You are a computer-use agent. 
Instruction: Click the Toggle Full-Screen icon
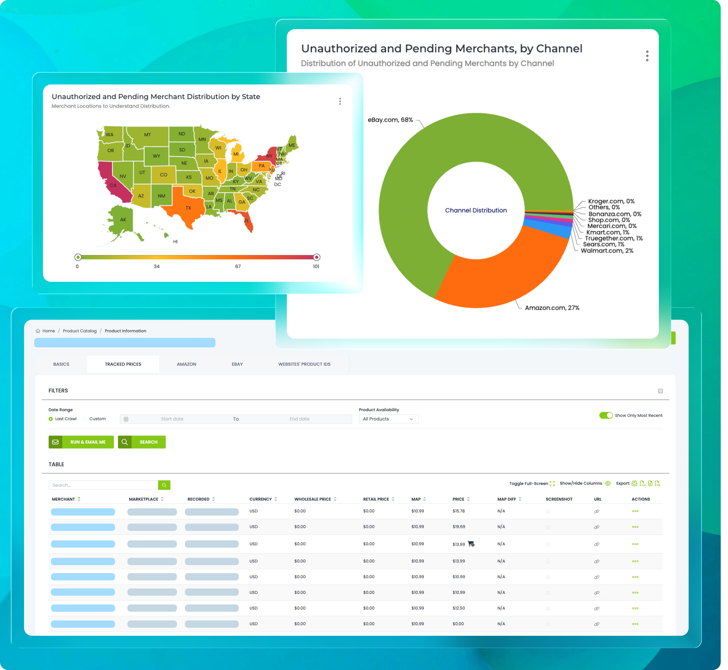pyautogui.click(x=552, y=484)
